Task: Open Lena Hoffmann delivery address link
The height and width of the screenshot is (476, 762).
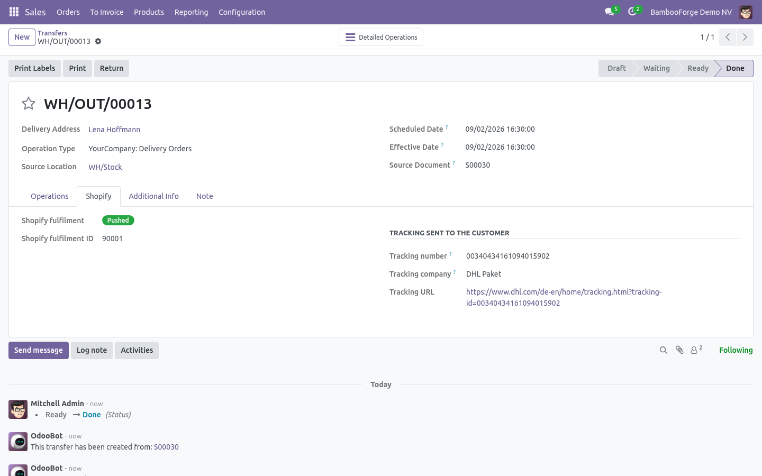Action: coord(114,130)
